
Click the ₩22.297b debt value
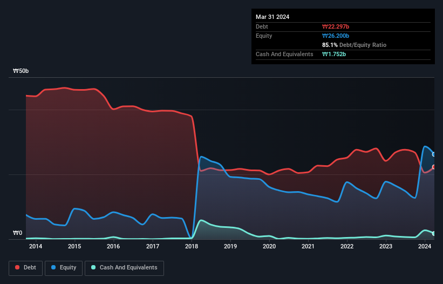(x=336, y=26)
